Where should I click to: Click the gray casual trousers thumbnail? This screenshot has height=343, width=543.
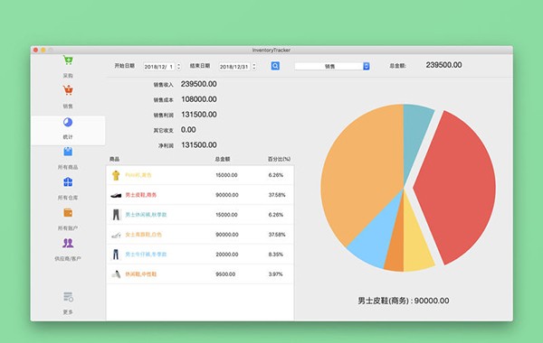point(116,215)
